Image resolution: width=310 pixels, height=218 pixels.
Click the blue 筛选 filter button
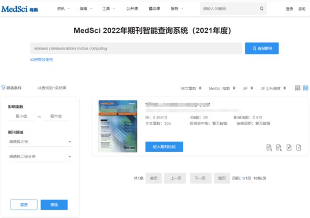(x=54, y=205)
